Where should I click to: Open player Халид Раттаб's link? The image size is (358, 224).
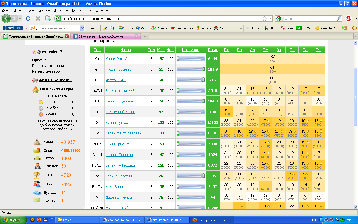click(x=117, y=59)
